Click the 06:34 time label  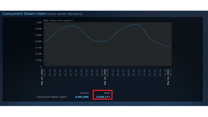coord(60,73)
